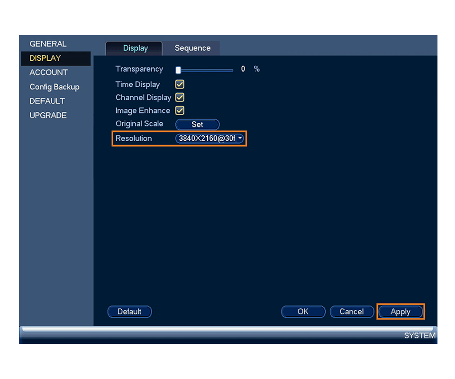455x379 pixels.
Task: Click the Transparency slider handle
Action: [x=178, y=70]
